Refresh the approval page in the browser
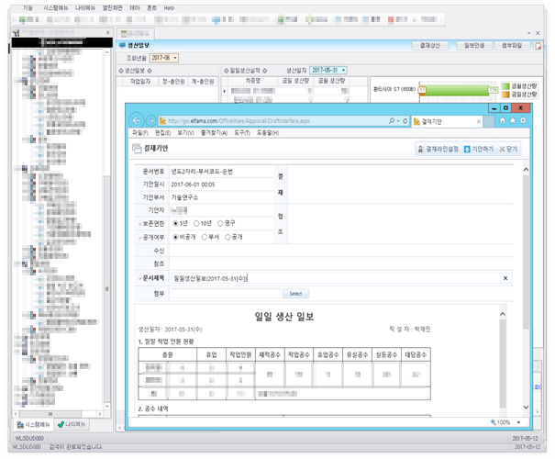Viewport: 555px width, 459px height. click(x=405, y=121)
